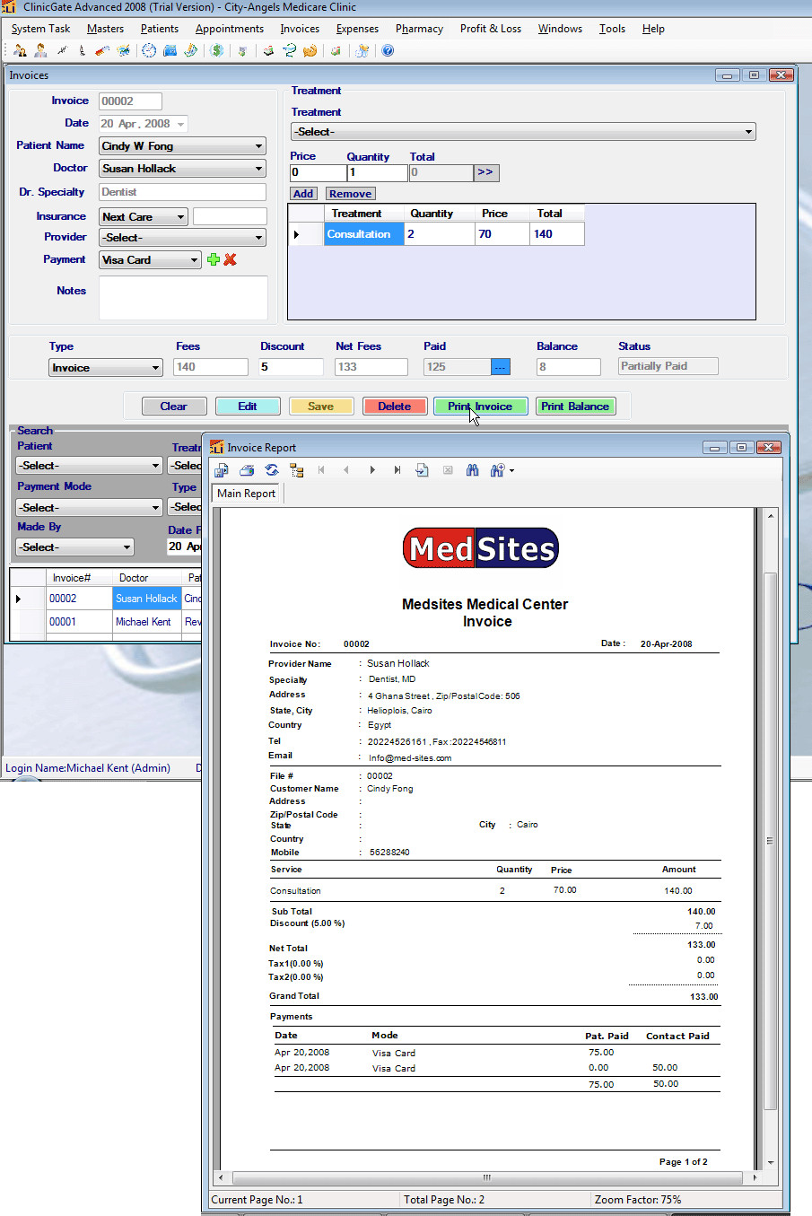Open find text binoculars icon
812x1216 pixels.
472,470
